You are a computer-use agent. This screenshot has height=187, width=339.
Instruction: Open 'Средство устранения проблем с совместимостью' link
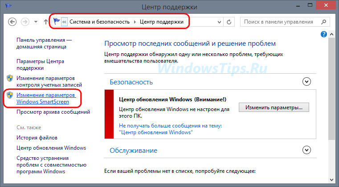pyautogui.click(x=52, y=165)
